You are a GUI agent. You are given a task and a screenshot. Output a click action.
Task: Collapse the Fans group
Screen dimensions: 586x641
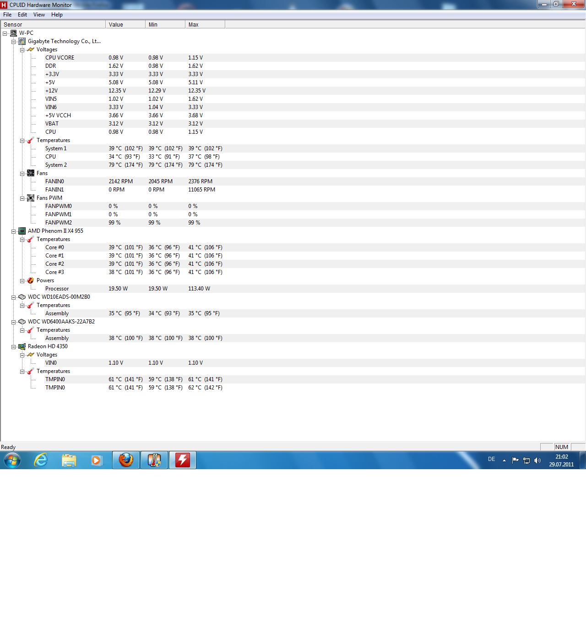point(22,174)
